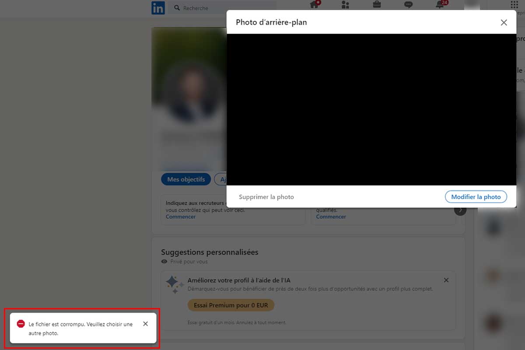Image resolution: width=525 pixels, height=350 pixels.
Task: Click the Recherche search field
Action: click(223, 8)
